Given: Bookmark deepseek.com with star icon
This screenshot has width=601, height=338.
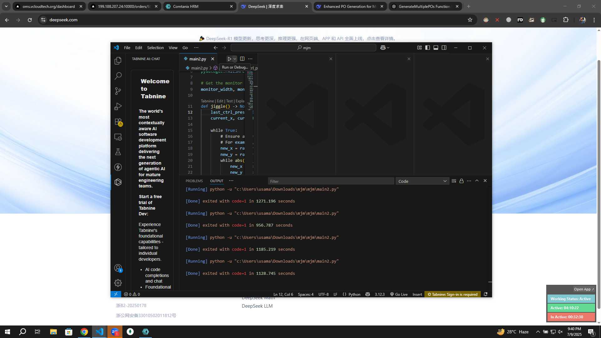Looking at the screenshot, I should click(470, 20).
